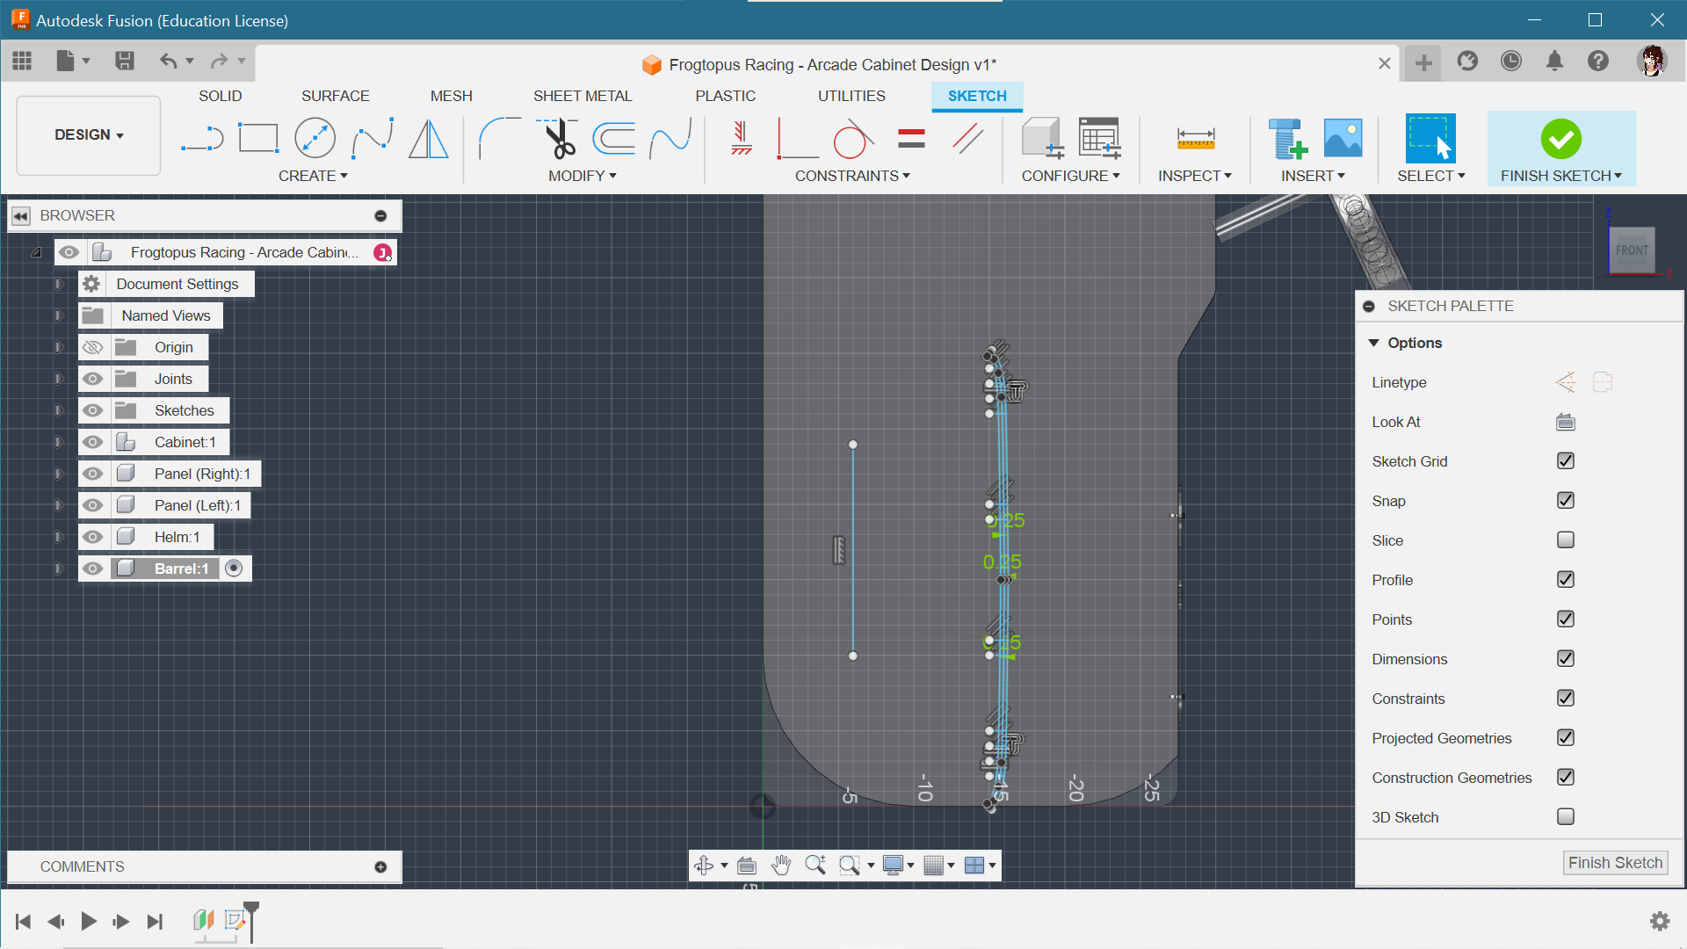The height and width of the screenshot is (949, 1687).
Task: Show the hidden Origin folder
Action: [x=92, y=347]
